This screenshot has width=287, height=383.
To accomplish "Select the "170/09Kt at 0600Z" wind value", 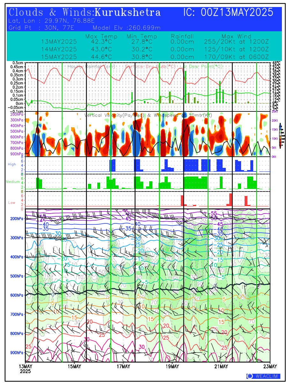I will click(236, 57).
